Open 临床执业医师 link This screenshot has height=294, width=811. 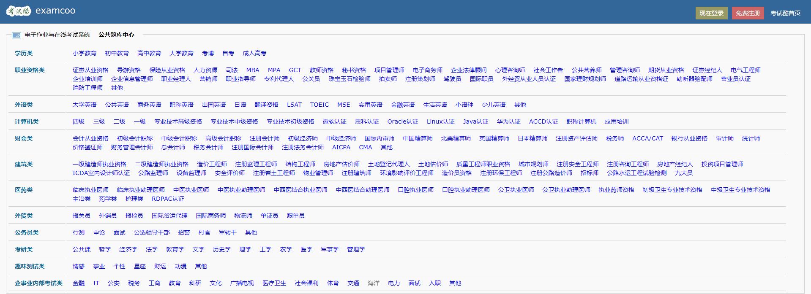(90, 190)
